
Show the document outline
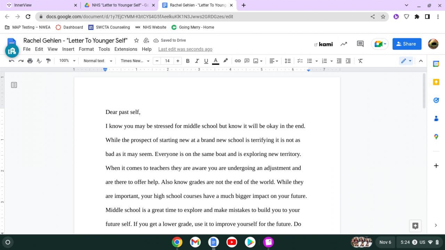(x=14, y=85)
